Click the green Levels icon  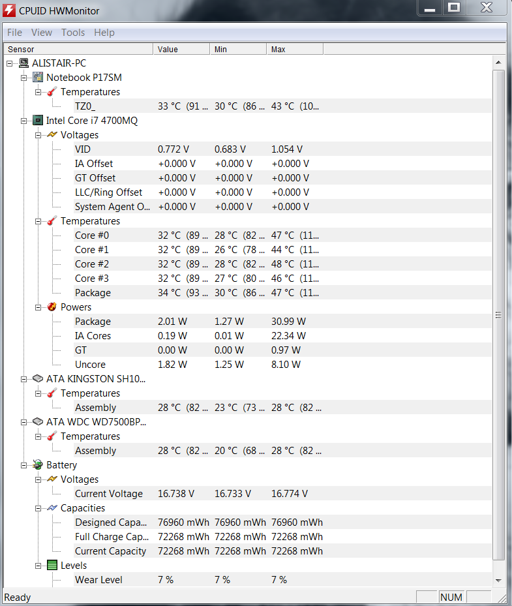click(x=52, y=565)
